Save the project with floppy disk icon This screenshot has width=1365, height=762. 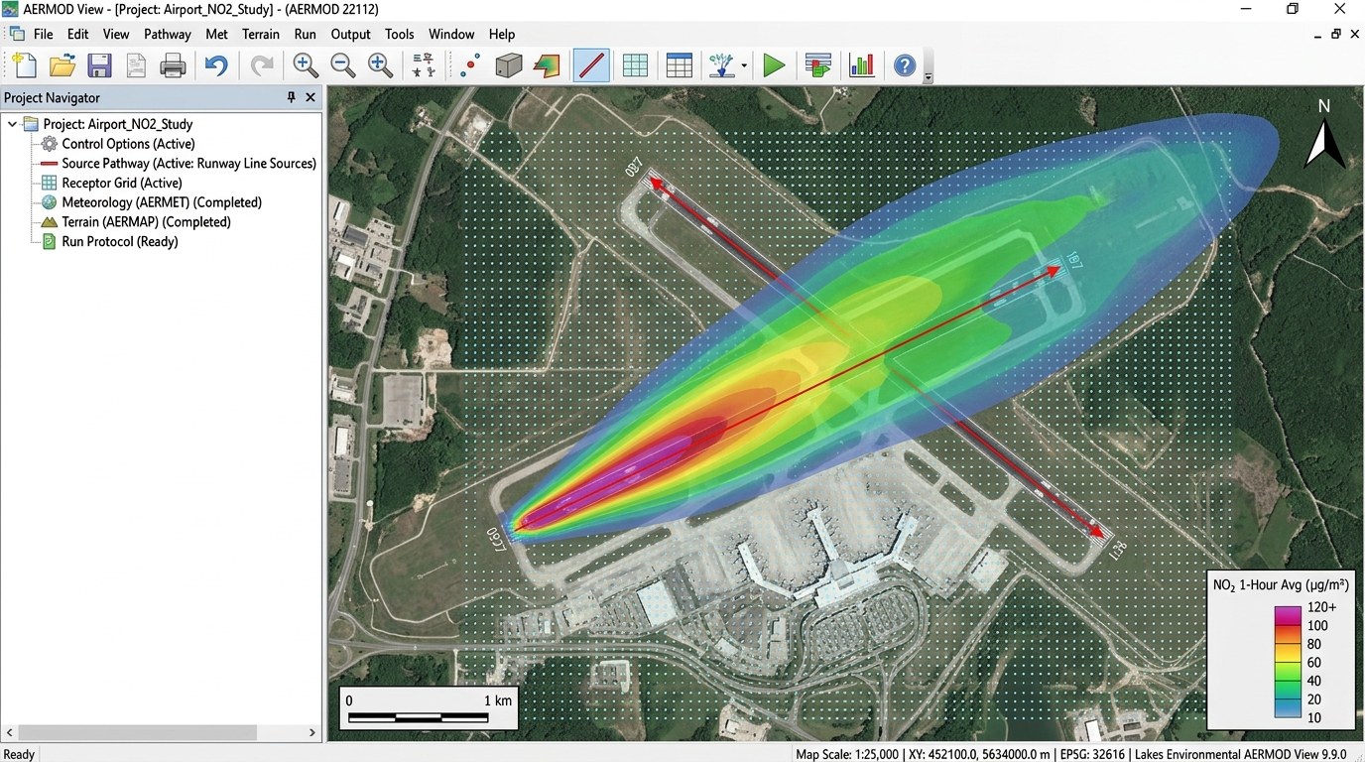tap(99, 65)
